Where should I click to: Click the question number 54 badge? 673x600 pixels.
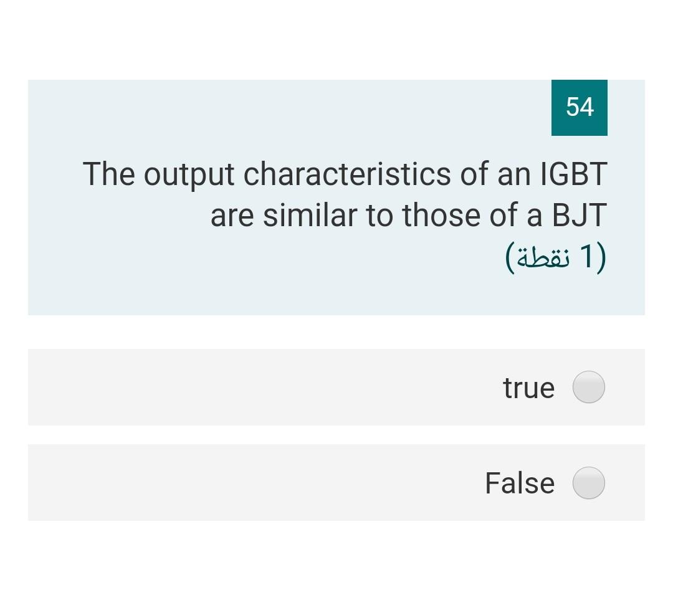579,107
